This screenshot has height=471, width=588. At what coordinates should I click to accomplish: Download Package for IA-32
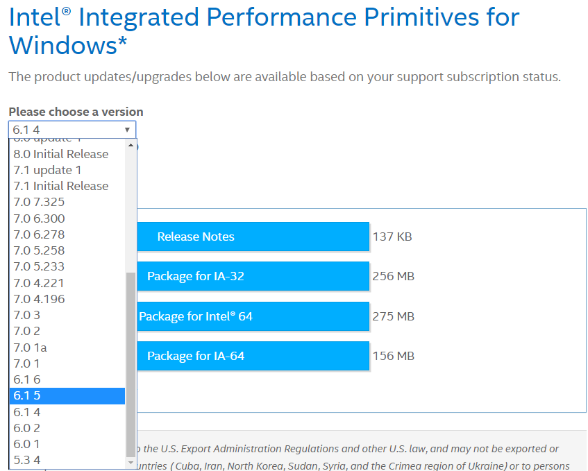(x=253, y=276)
